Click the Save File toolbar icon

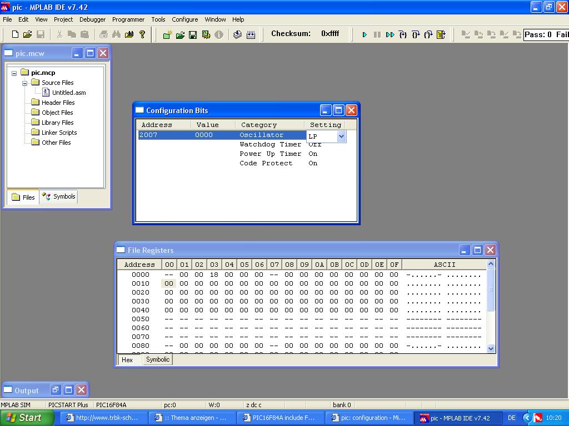point(41,34)
